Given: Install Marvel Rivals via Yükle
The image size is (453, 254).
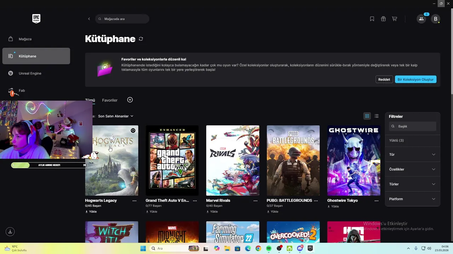Looking at the screenshot, I should [x=212, y=212].
